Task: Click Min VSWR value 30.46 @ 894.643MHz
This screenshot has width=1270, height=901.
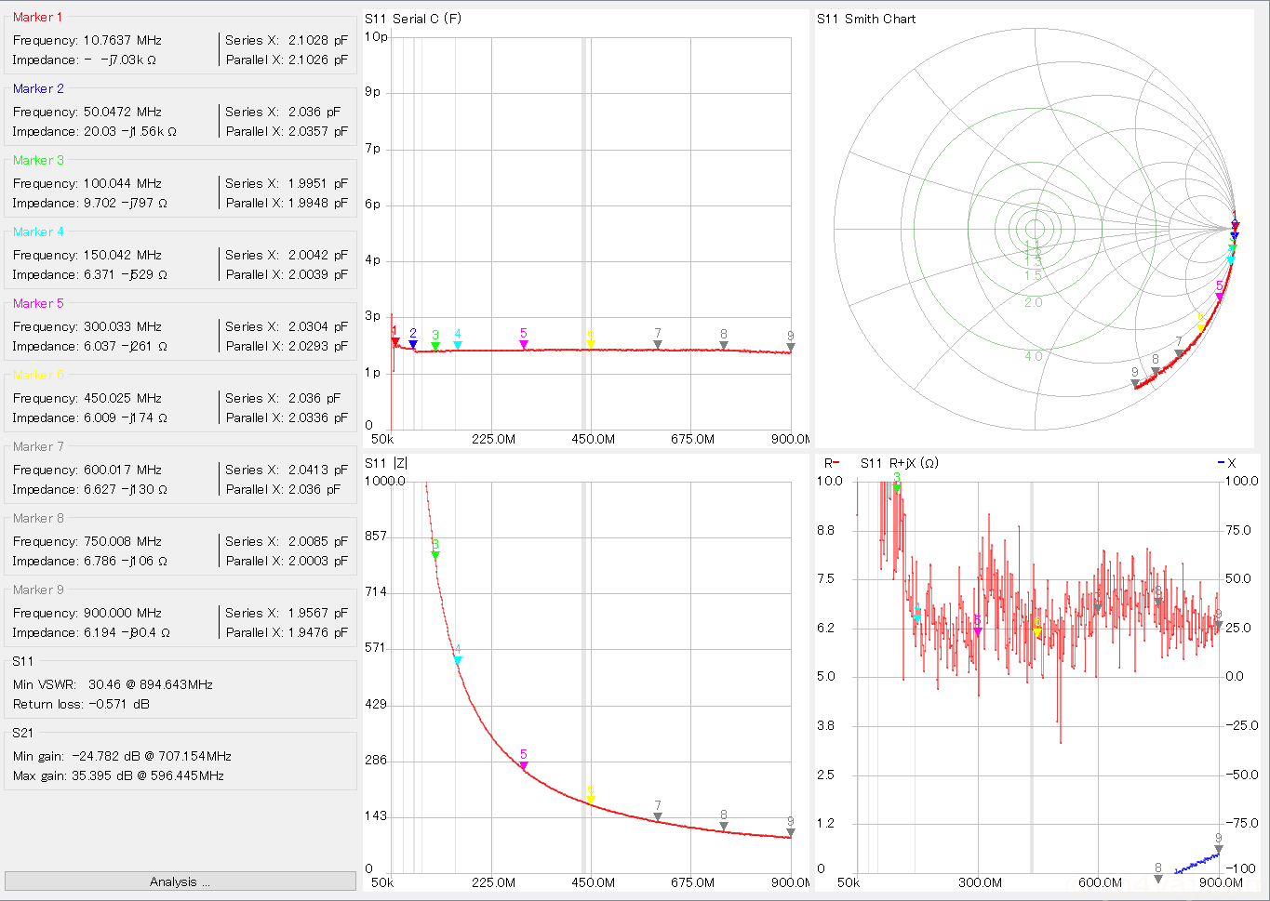Action: click(151, 684)
